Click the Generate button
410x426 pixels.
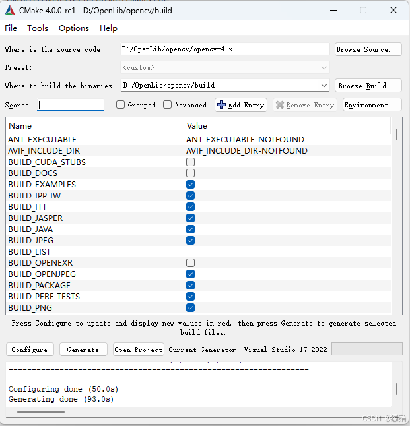click(83, 350)
